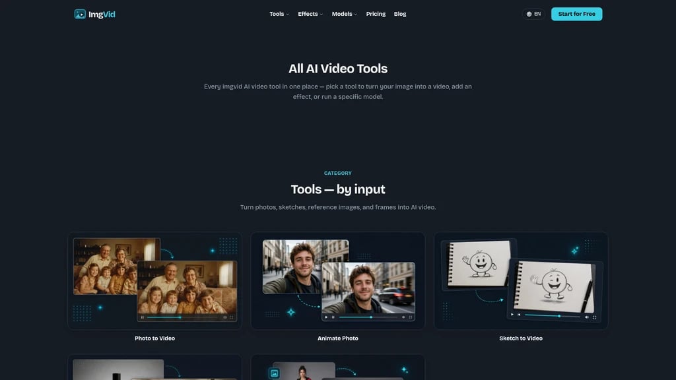This screenshot has height=380, width=676.
Task: Open the Models dropdown menu
Action: (x=344, y=15)
